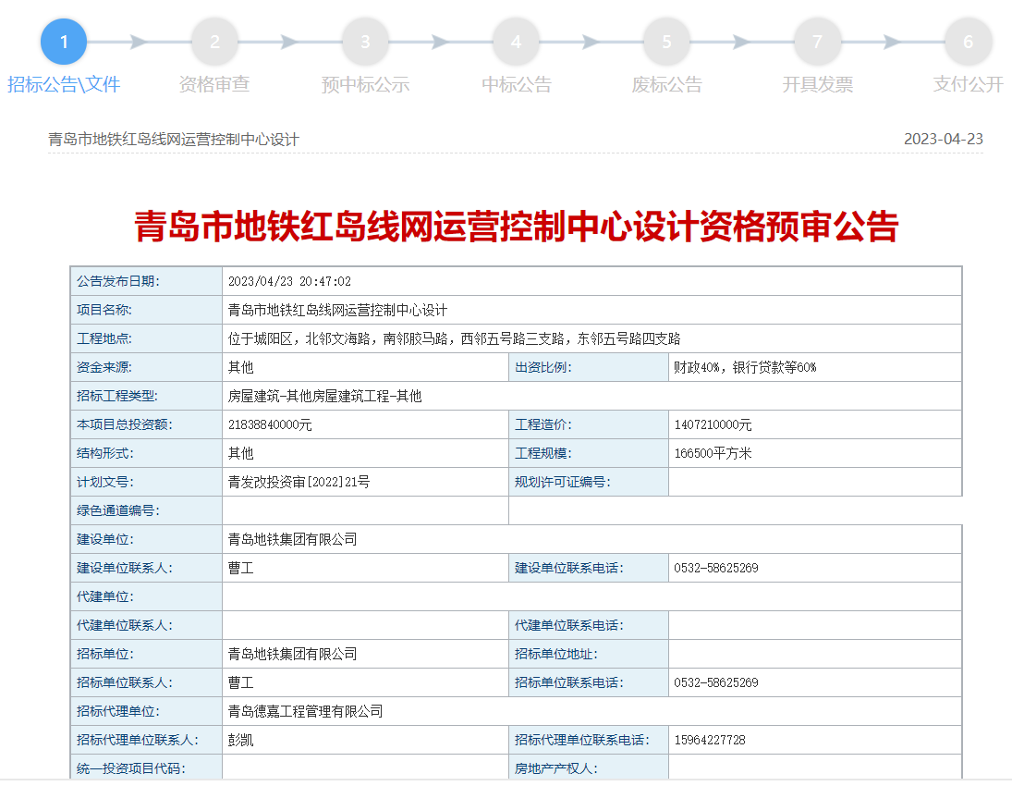Select publish date value 2023/04/23 20:47:02
The image size is (1012, 786).
(x=289, y=282)
